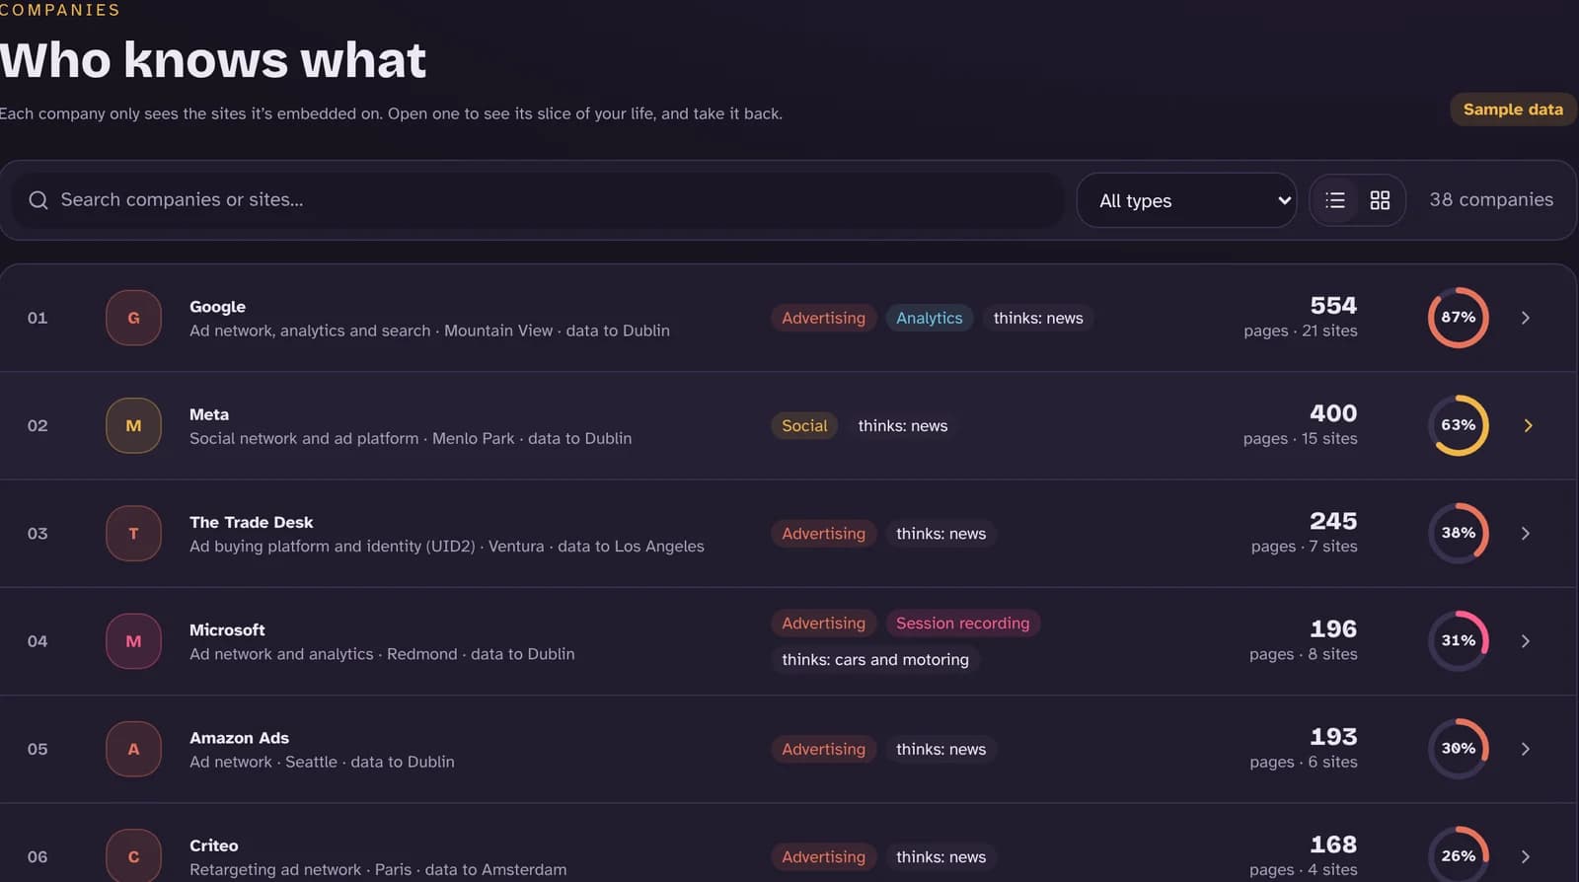Click Google's 87% progress ring

coord(1458,318)
